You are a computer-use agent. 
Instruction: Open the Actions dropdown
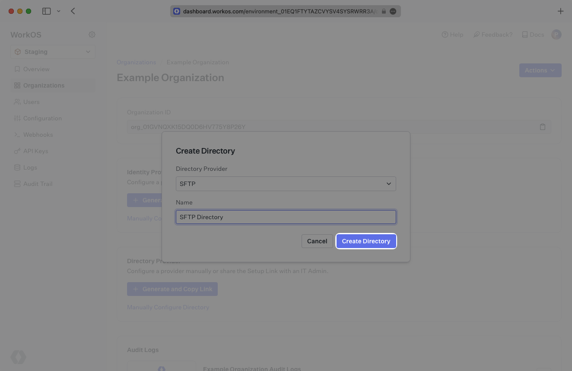(540, 70)
